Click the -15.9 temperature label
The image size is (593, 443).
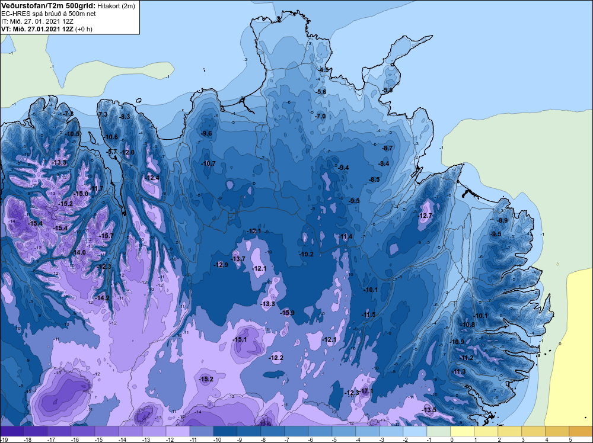click(287, 313)
